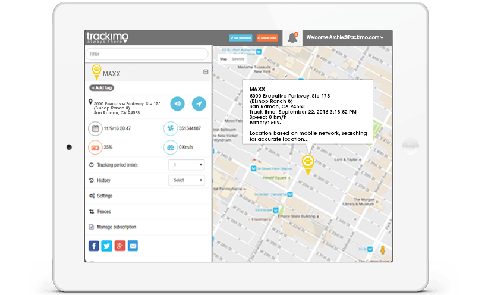Click the Herald Square map label
The height and width of the screenshot is (295, 488).
point(275,178)
